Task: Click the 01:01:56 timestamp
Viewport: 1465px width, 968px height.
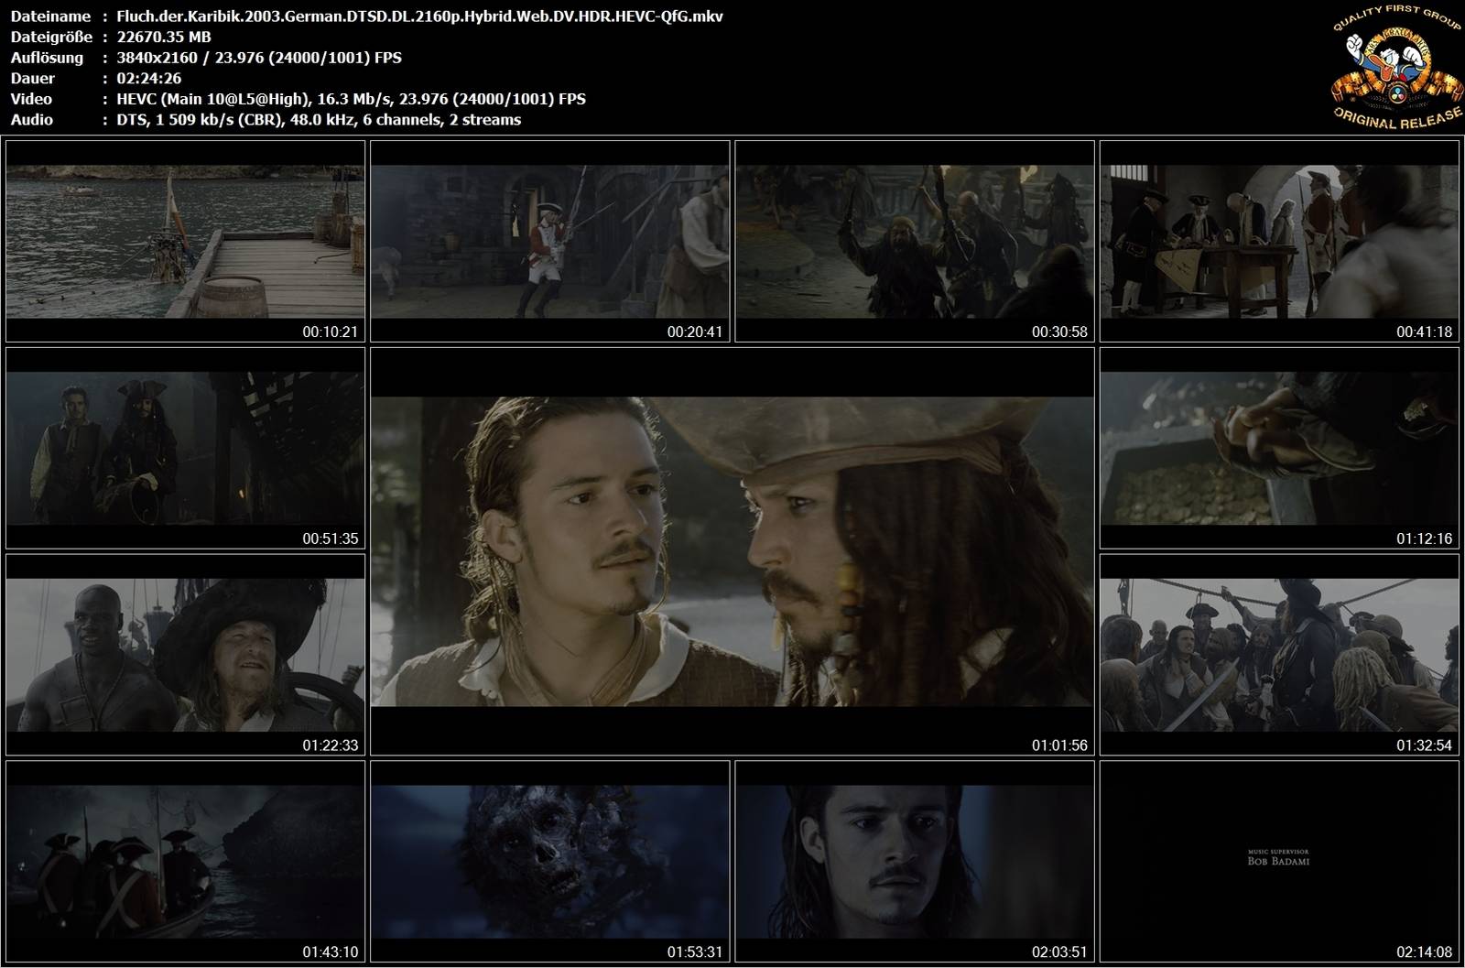Action: pyautogui.click(x=1059, y=745)
